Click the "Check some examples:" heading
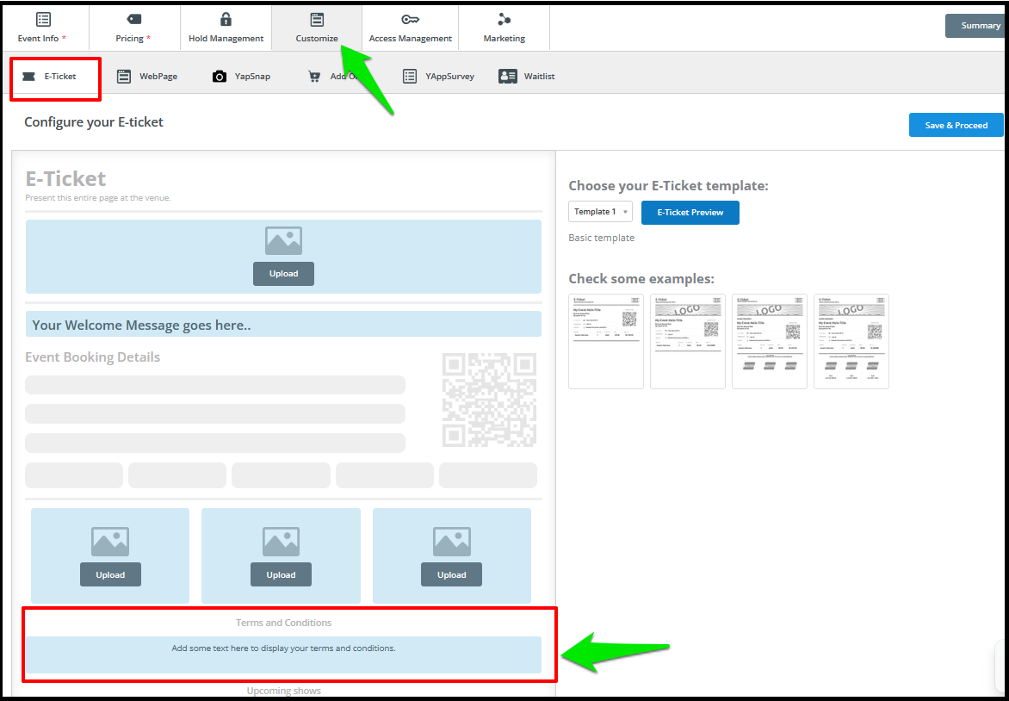1009x701 pixels. [641, 279]
